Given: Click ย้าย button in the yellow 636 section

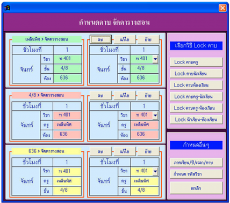Looking at the screenshot, I should [x=148, y=151].
